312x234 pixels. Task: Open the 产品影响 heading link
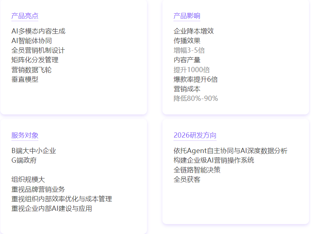point(187,16)
